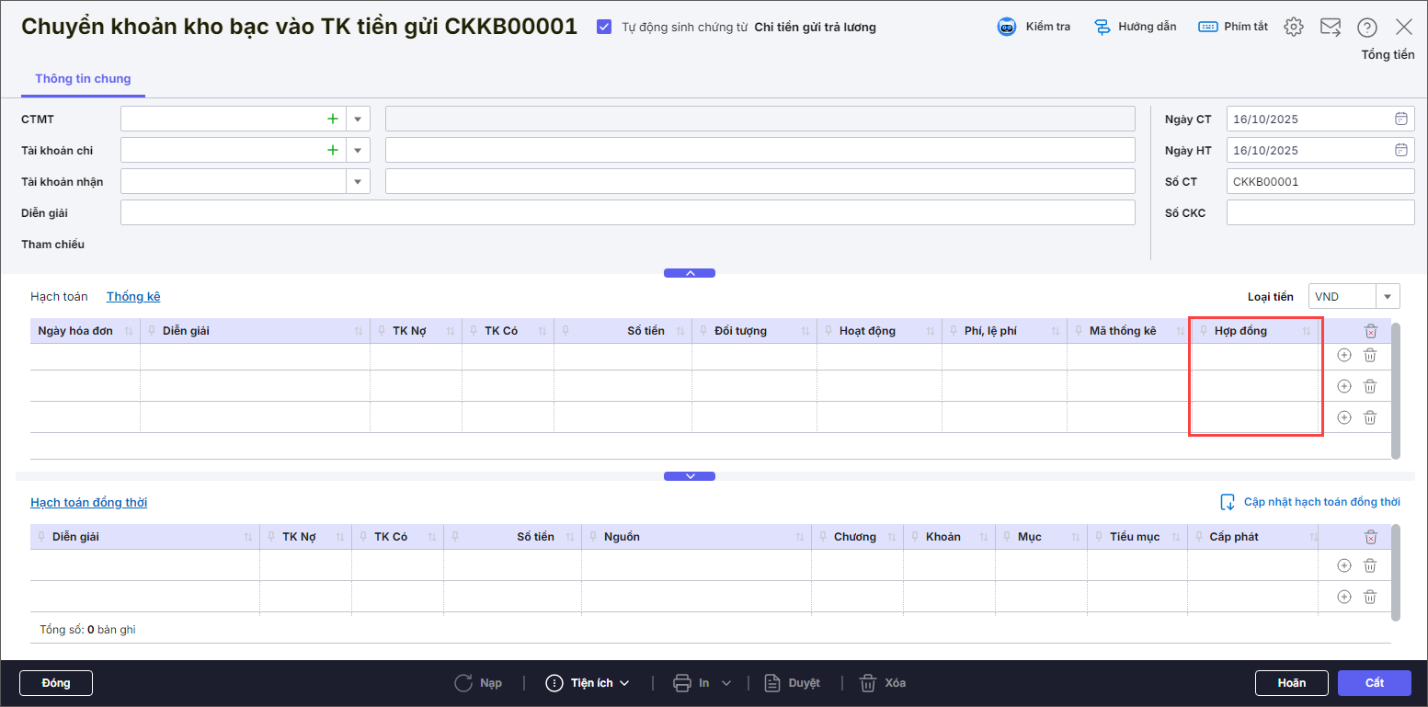Click the Cất save button
The image size is (1428, 707).
[1374, 683]
